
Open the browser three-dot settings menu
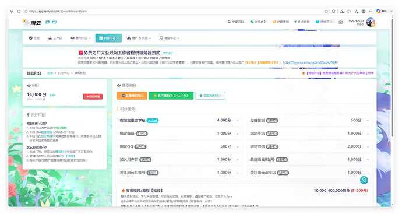371,11
